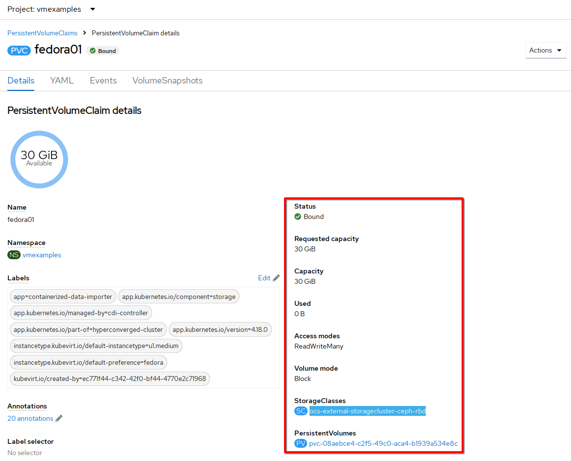Select label default-instancetype=u1.medium
Screen dimensions: 571x461
[x=96, y=346]
